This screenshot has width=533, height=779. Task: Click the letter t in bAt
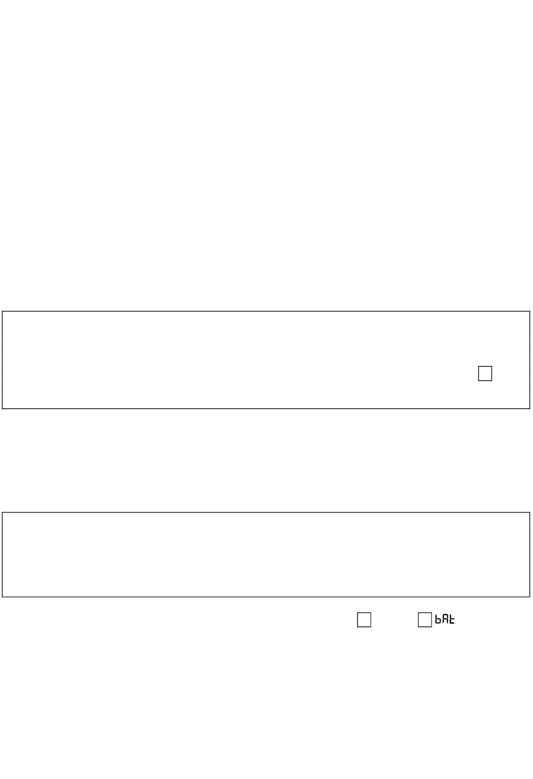click(452, 620)
